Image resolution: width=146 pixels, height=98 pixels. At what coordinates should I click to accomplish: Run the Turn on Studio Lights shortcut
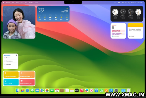tap(11, 75)
